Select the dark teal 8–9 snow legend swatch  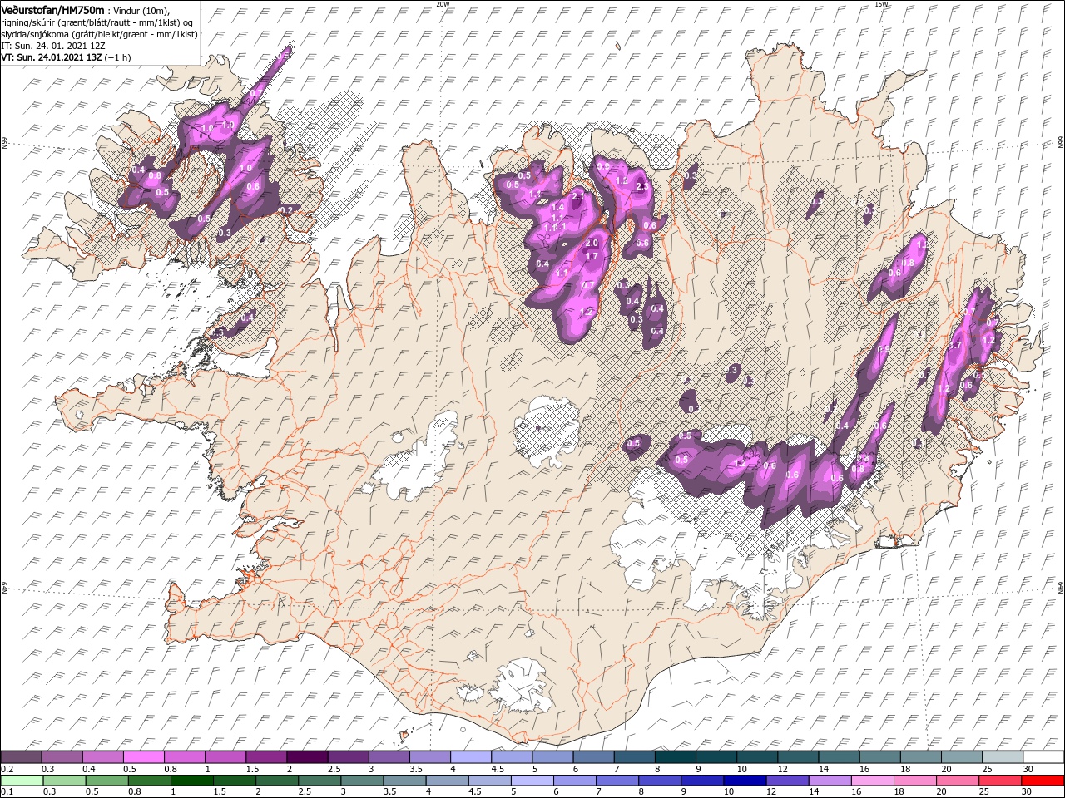point(675,757)
